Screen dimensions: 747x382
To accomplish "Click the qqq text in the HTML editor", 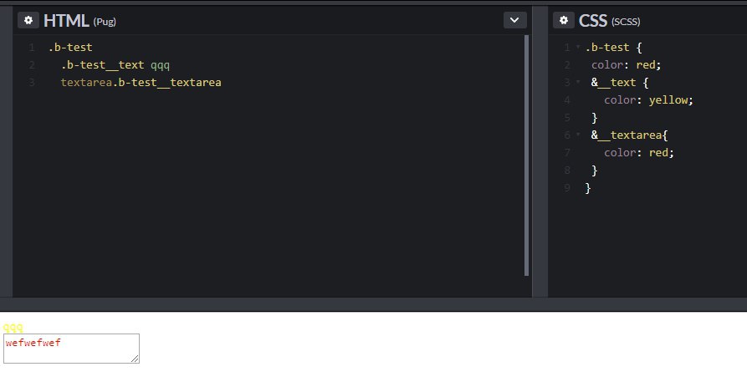I will [160, 65].
